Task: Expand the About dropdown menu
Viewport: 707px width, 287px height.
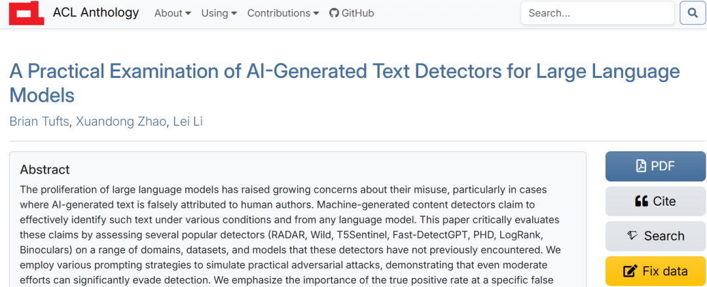Action: (x=173, y=13)
